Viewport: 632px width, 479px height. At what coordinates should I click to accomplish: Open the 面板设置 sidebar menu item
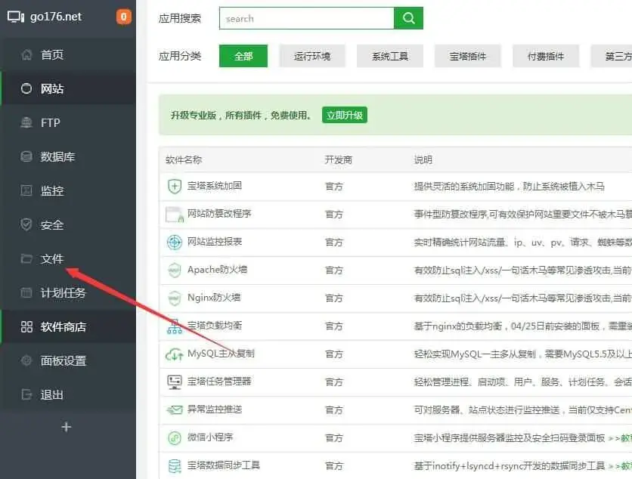pyautogui.click(x=68, y=360)
